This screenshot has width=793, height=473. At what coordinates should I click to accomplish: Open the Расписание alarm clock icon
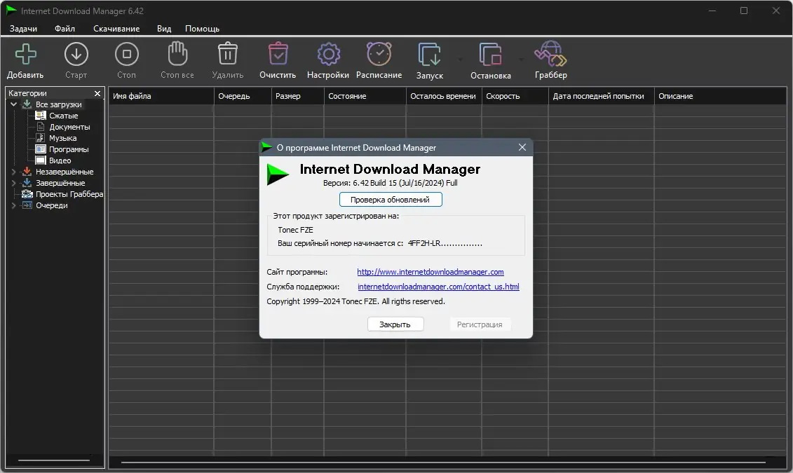coord(379,53)
